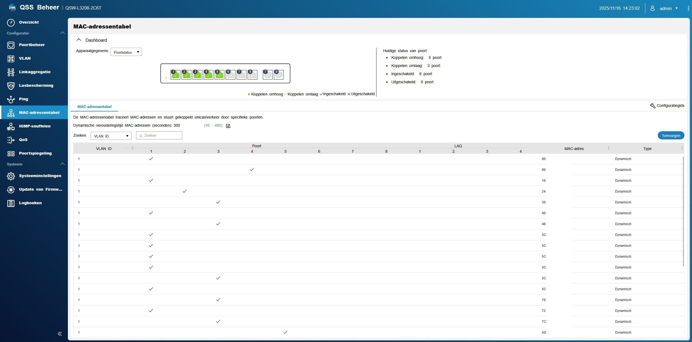Open the Poortstatus dropdown
692x342 pixels.
[x=126, y=52]
